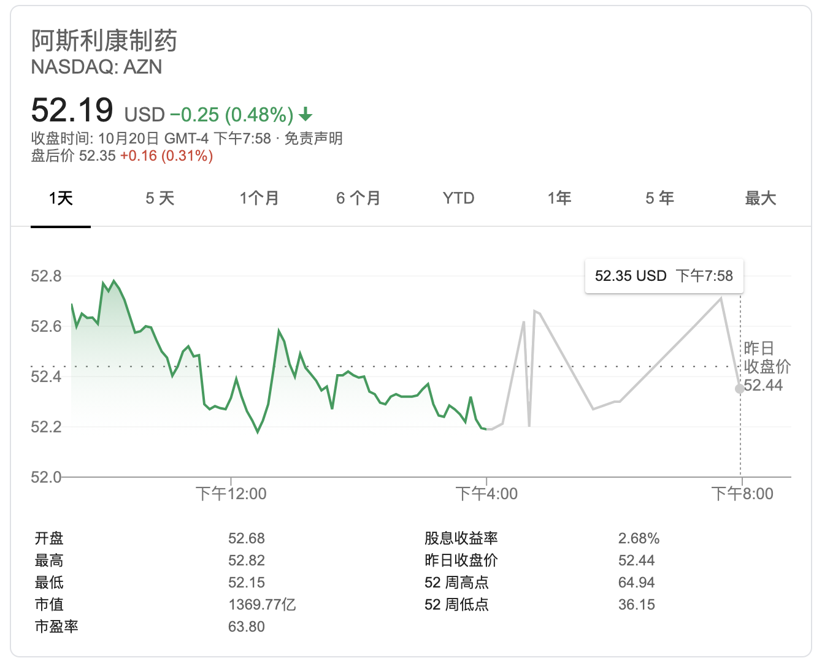Screen dimensions: 822x666
Task: Select the 1天 time range tab
Action: point(61,198)
